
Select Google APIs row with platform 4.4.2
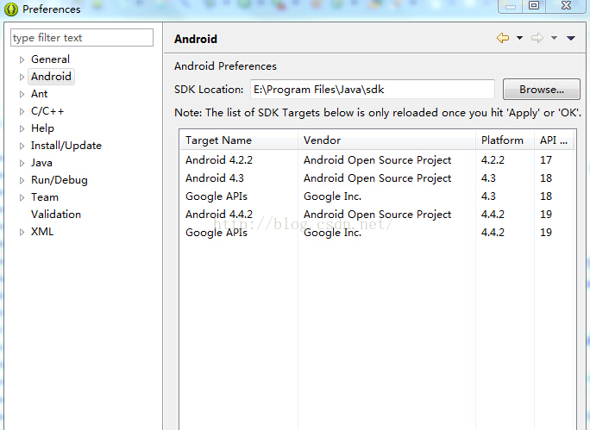pos(377,233)
